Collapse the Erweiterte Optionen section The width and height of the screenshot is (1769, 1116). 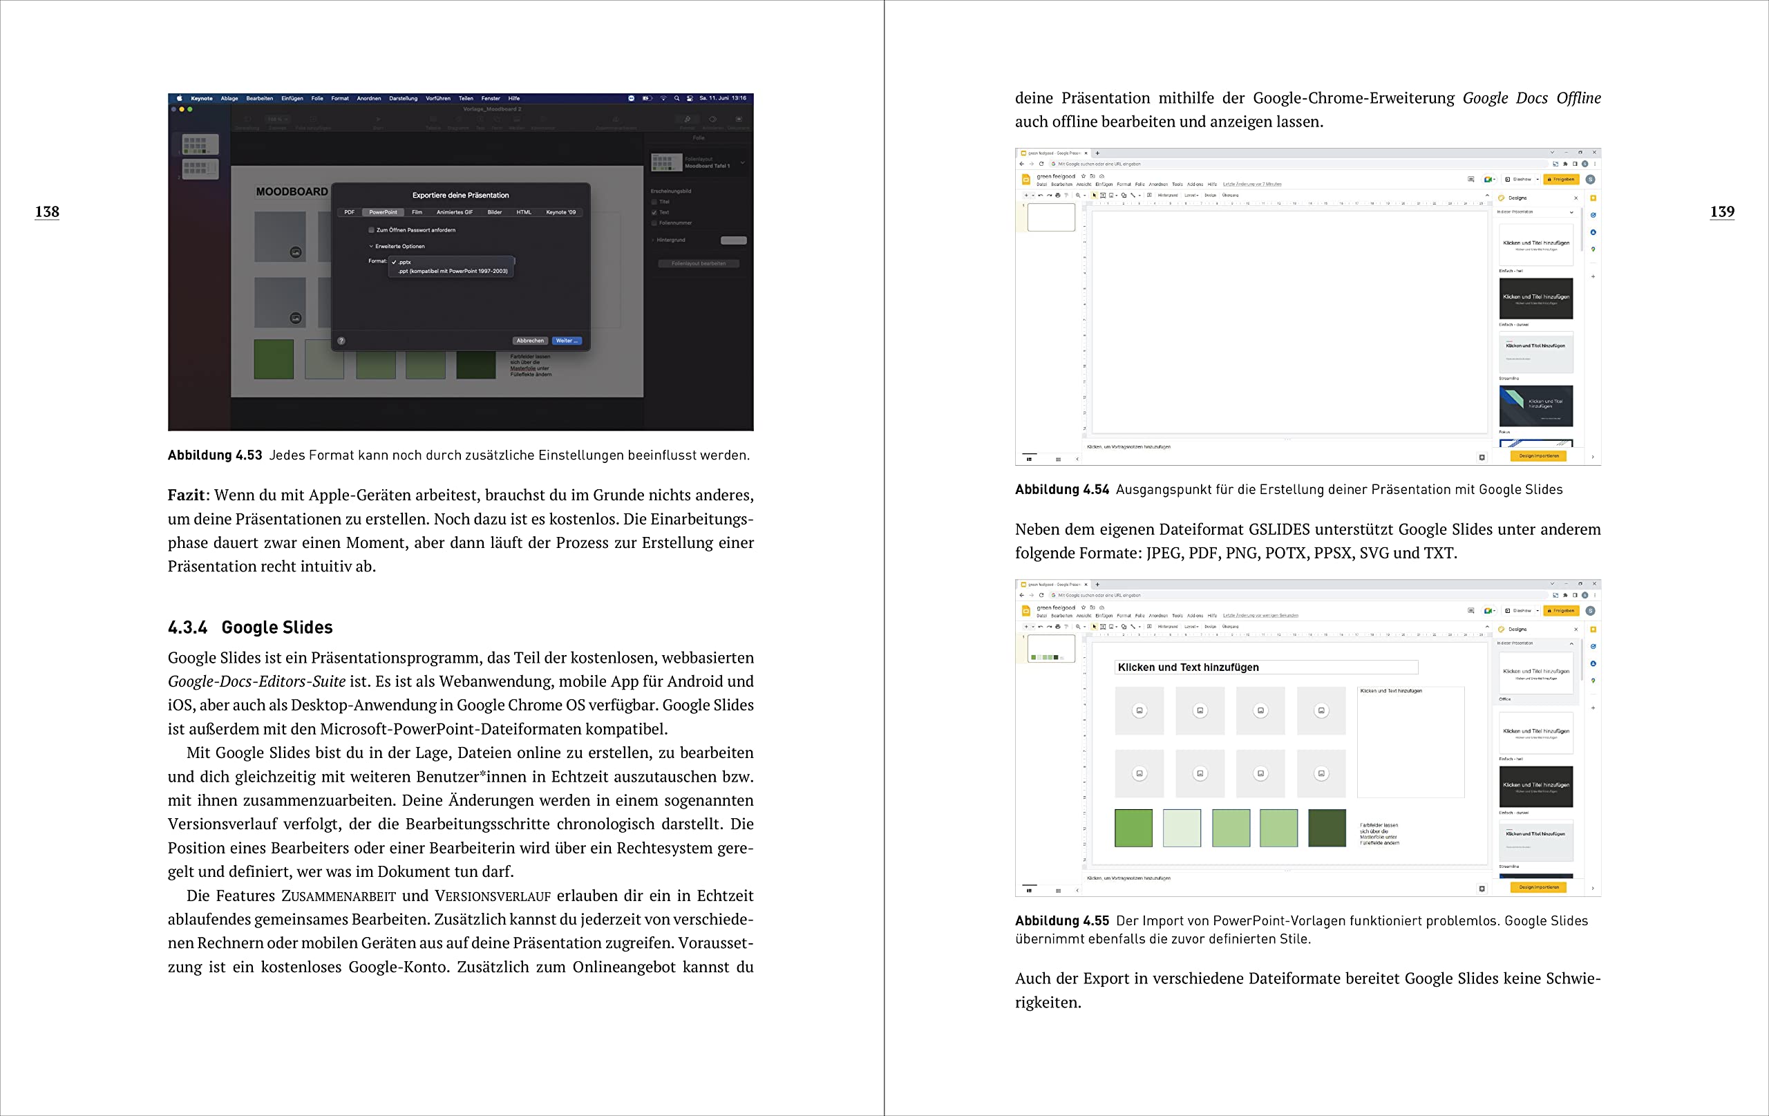tap(371, 247)
